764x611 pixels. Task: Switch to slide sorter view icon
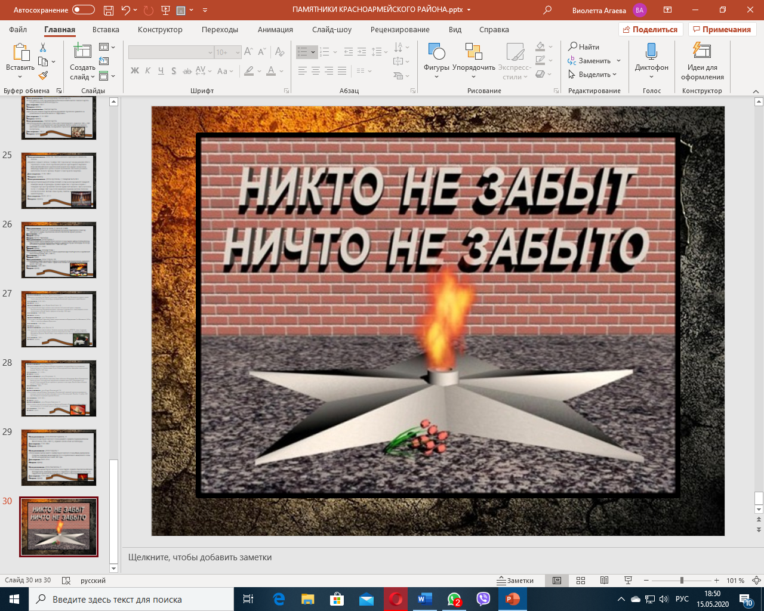click(581, 581)
